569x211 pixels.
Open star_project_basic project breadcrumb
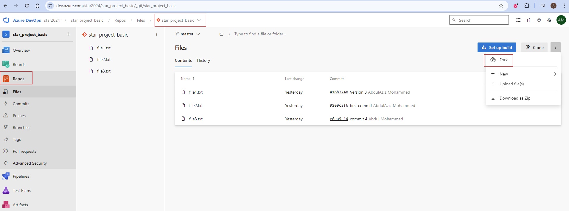pos(87,20)
